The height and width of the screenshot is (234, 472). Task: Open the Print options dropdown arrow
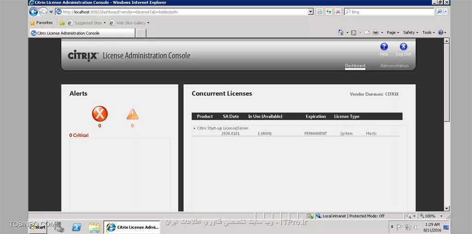382,33
